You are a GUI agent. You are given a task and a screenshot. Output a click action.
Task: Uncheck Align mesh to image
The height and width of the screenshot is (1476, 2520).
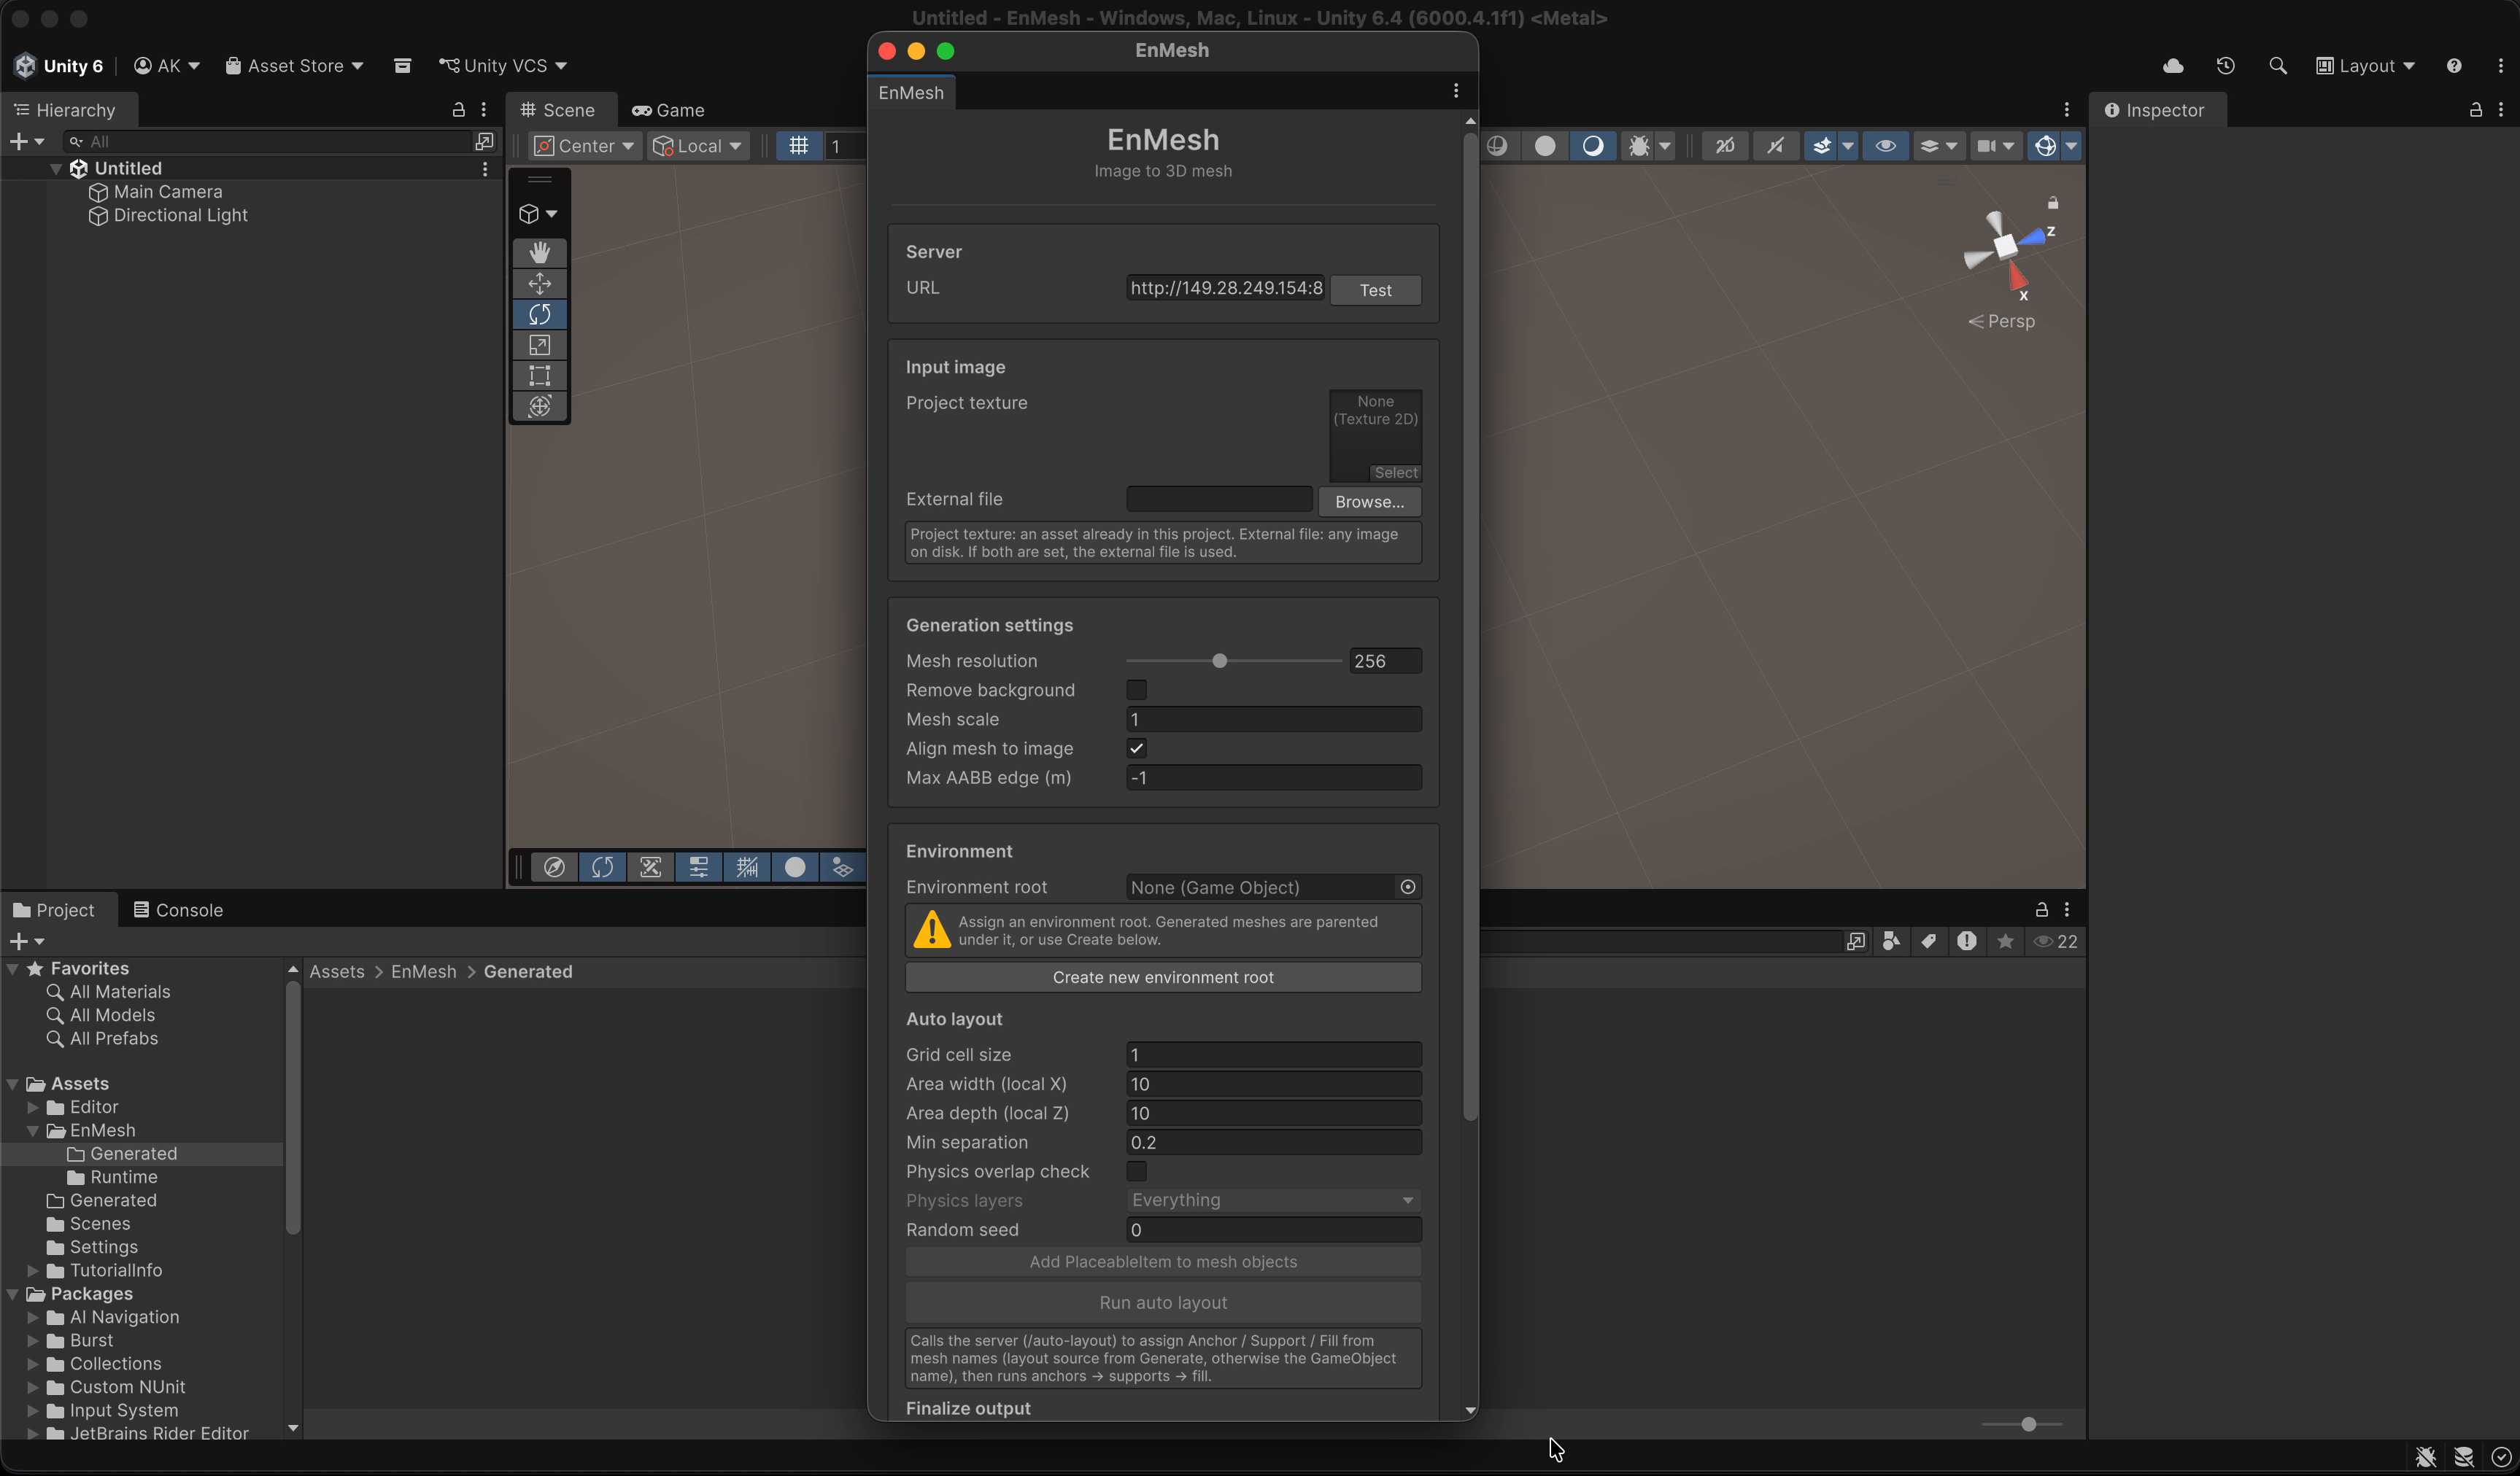(1136, 748)
